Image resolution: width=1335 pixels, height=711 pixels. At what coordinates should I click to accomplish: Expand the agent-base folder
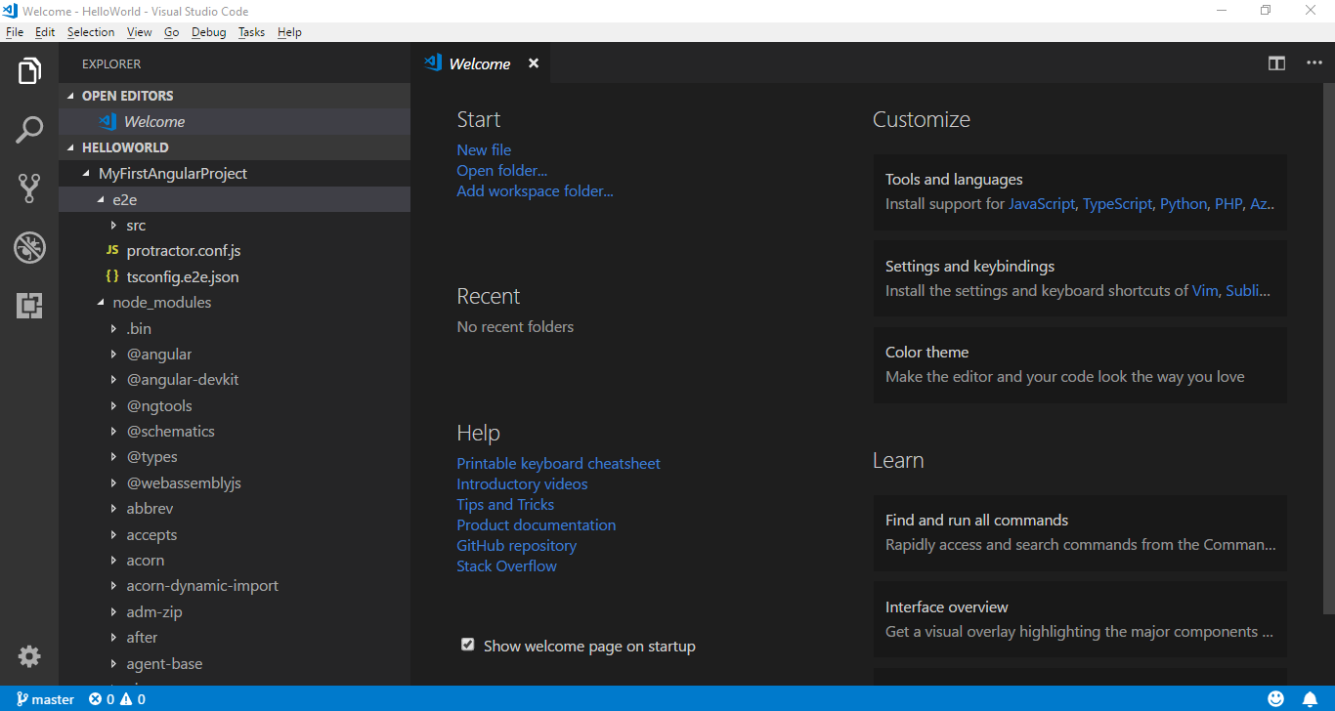pos(114,664)
